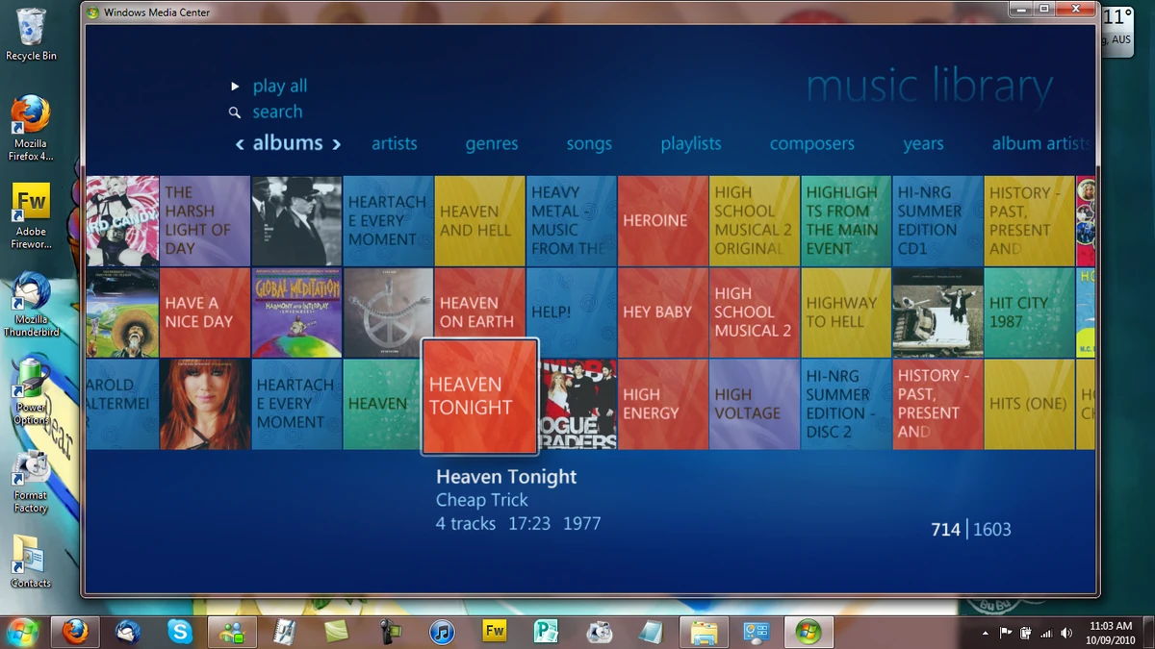
Task: Click the network signal icon in system tray
Action: (1046, 633)
